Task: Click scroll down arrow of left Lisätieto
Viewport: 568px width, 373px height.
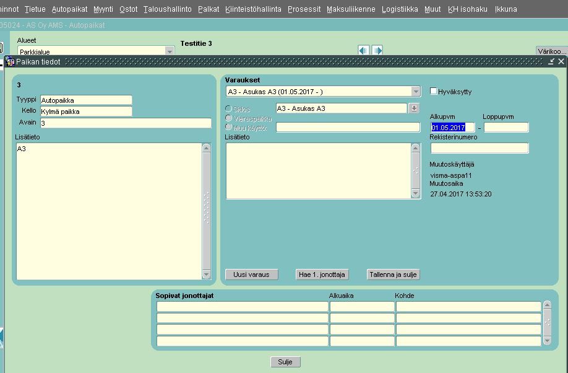Action: 207,274
